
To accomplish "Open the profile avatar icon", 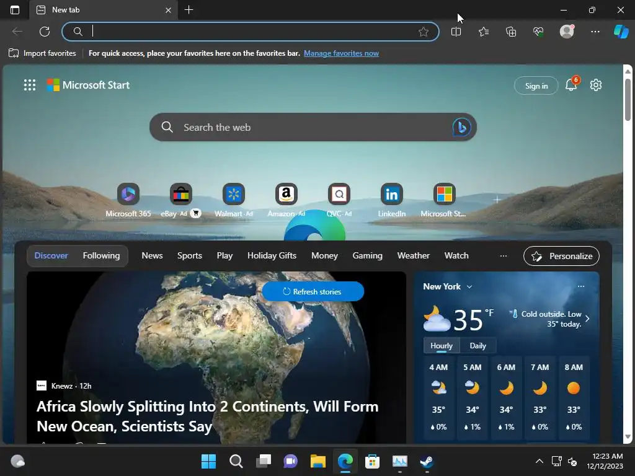I will [567, 31].
